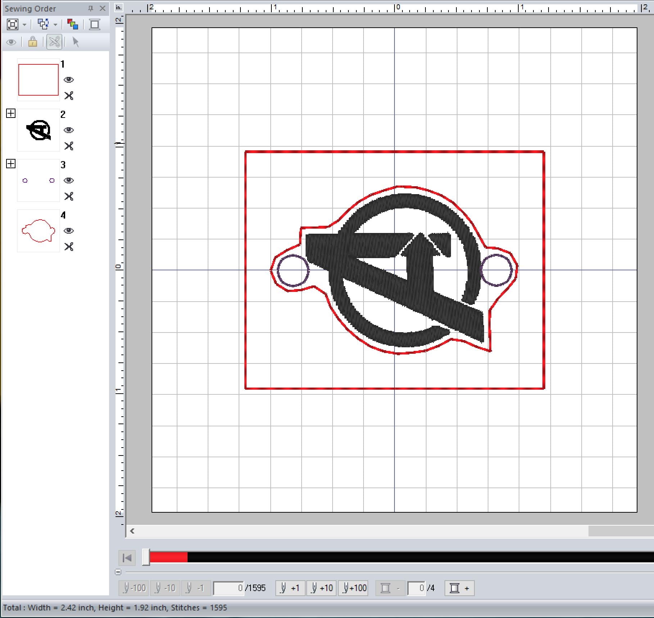Click the horizontal scrollbar thumb
This screenshot has height=618, width=654.
[621, 531]
